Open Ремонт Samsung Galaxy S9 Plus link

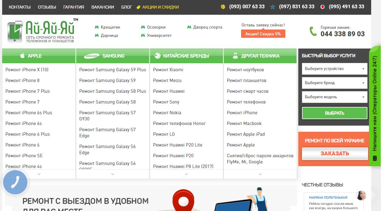point(113,70)
